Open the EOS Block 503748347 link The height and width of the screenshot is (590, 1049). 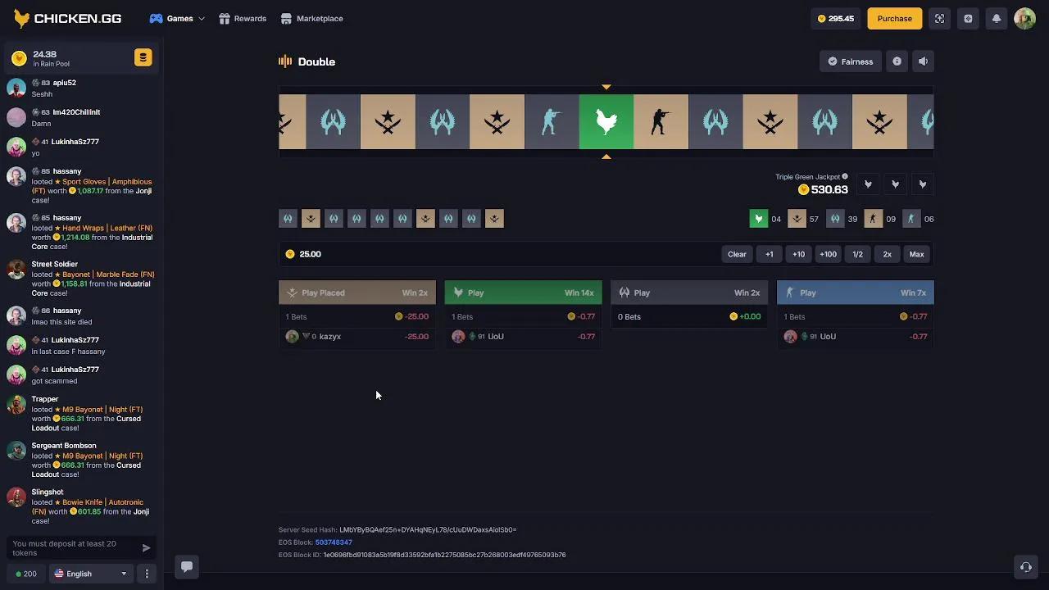coord(334,542)
